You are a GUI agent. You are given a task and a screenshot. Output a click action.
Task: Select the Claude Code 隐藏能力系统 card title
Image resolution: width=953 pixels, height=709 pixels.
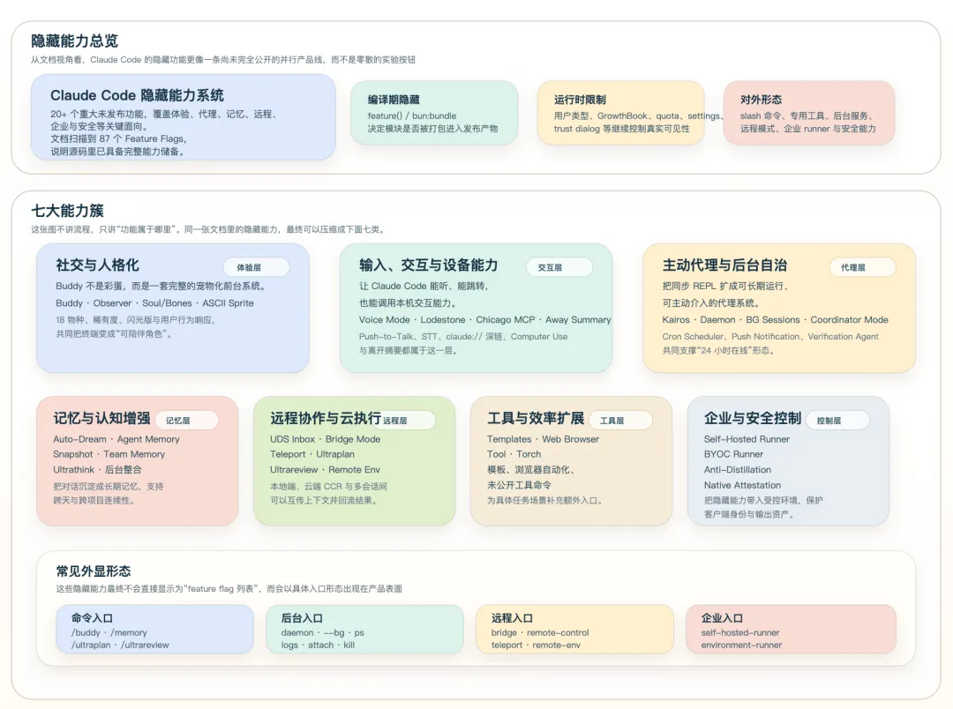[137, 95]
